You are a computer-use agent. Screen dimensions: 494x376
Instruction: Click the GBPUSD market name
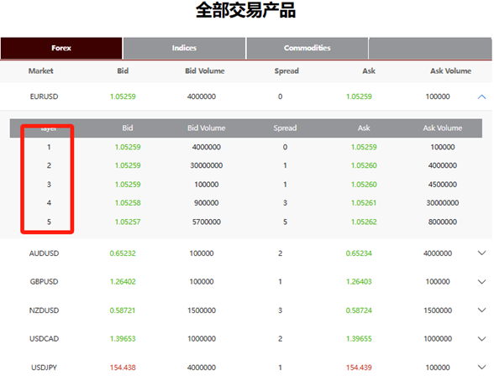(44, 282)
